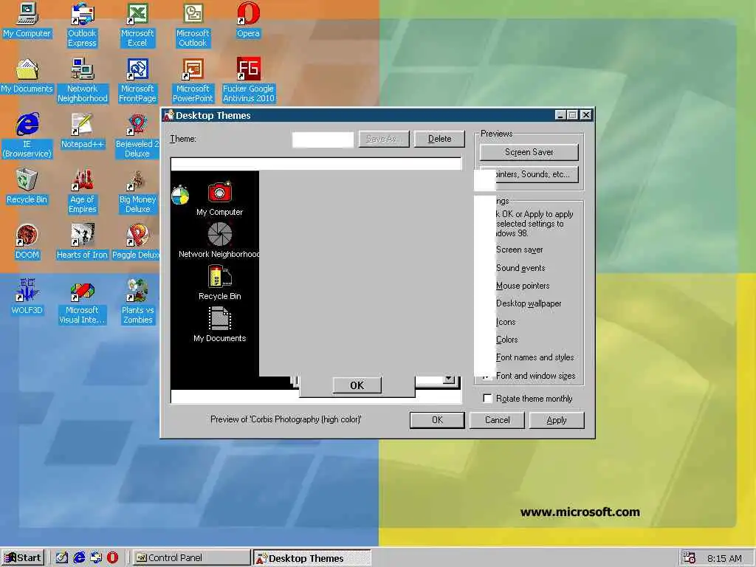Launch Opera from quick launch bar
This screenshot has width=756, height=567.
[112, 558]
